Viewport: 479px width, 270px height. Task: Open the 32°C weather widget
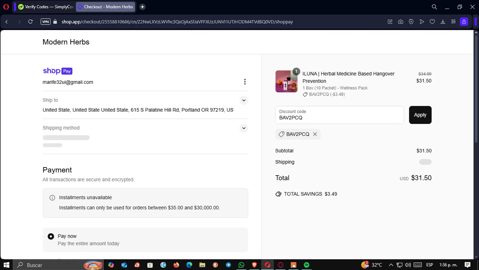click(x=372, y=265)
